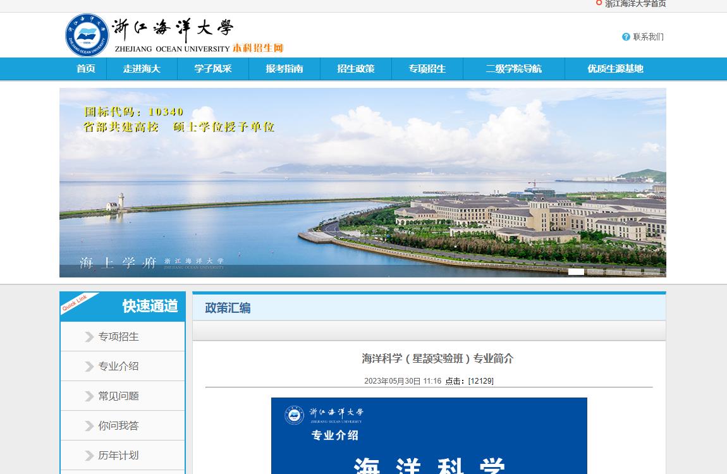Click the orange 本科招生网 text in the header
The height and width of the screenshot is (474, 727).
tap(257, 48)
